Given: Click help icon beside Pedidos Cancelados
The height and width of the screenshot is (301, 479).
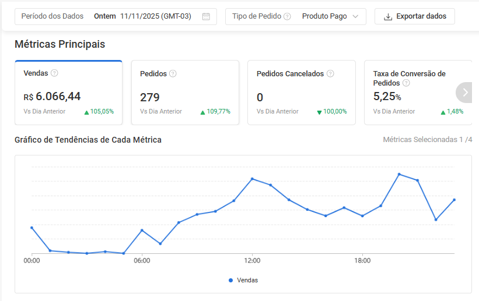Looking at the screenshot, I should pyautogui.click(x=330, y=74).
